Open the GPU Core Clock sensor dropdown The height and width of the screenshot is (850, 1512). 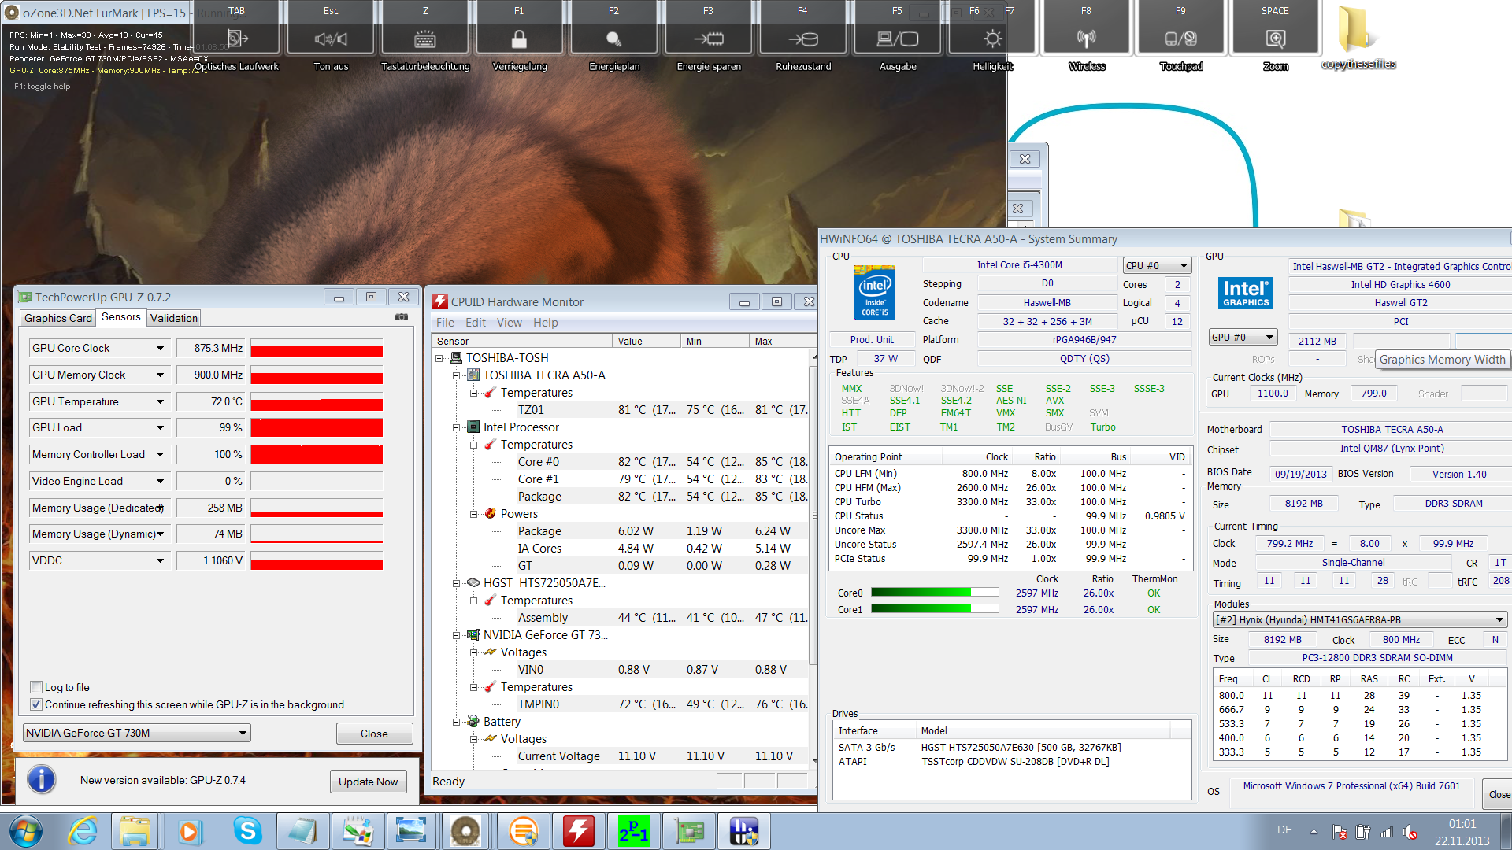(160, 348)
